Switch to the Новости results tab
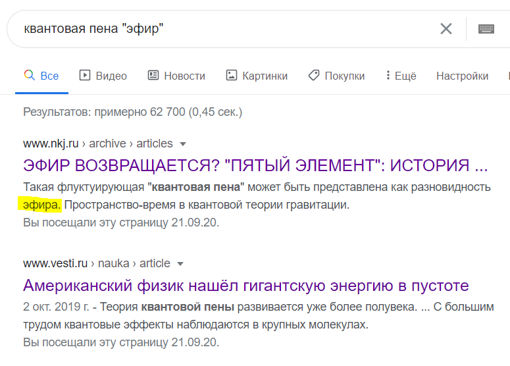Viewport: 510px width, 366px height. (176, 76)
